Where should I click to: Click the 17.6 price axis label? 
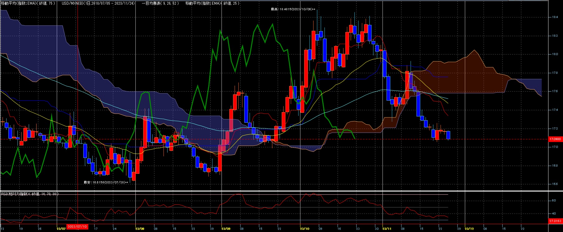pos(555,91)
